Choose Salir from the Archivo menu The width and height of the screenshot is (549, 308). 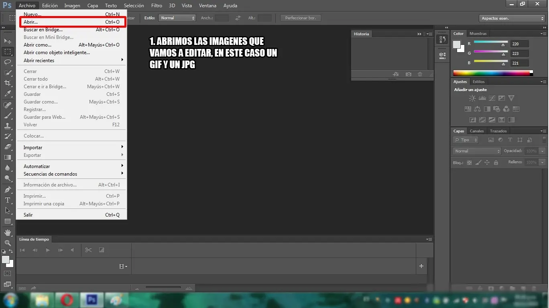[x=71, y=215]
